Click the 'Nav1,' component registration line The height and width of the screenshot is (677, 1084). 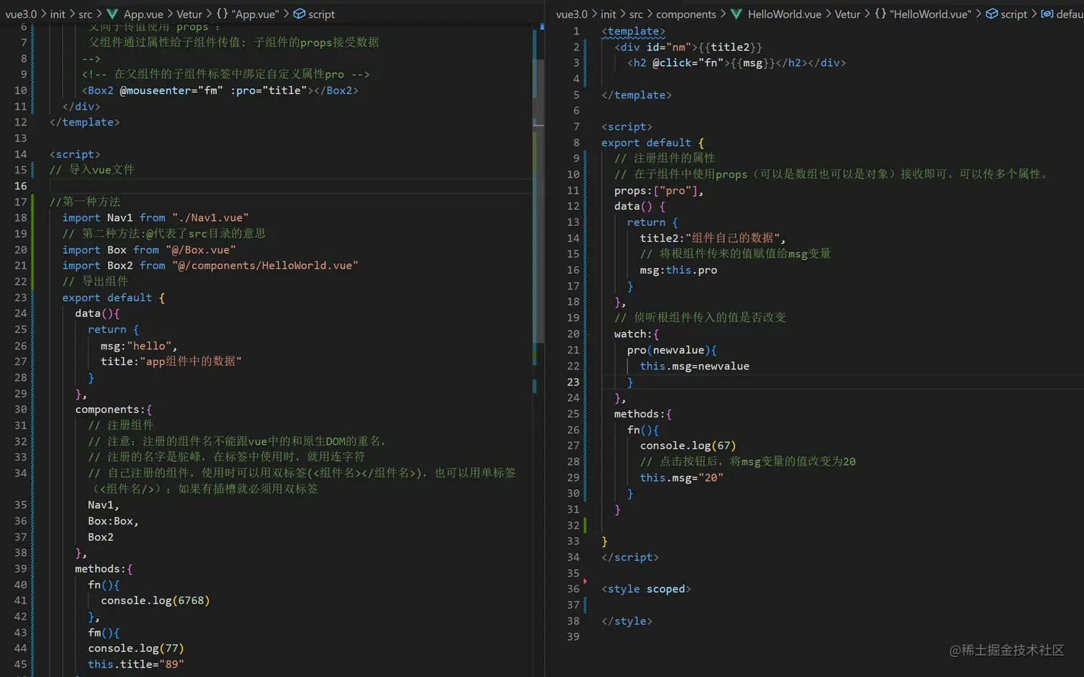point(103,505)
